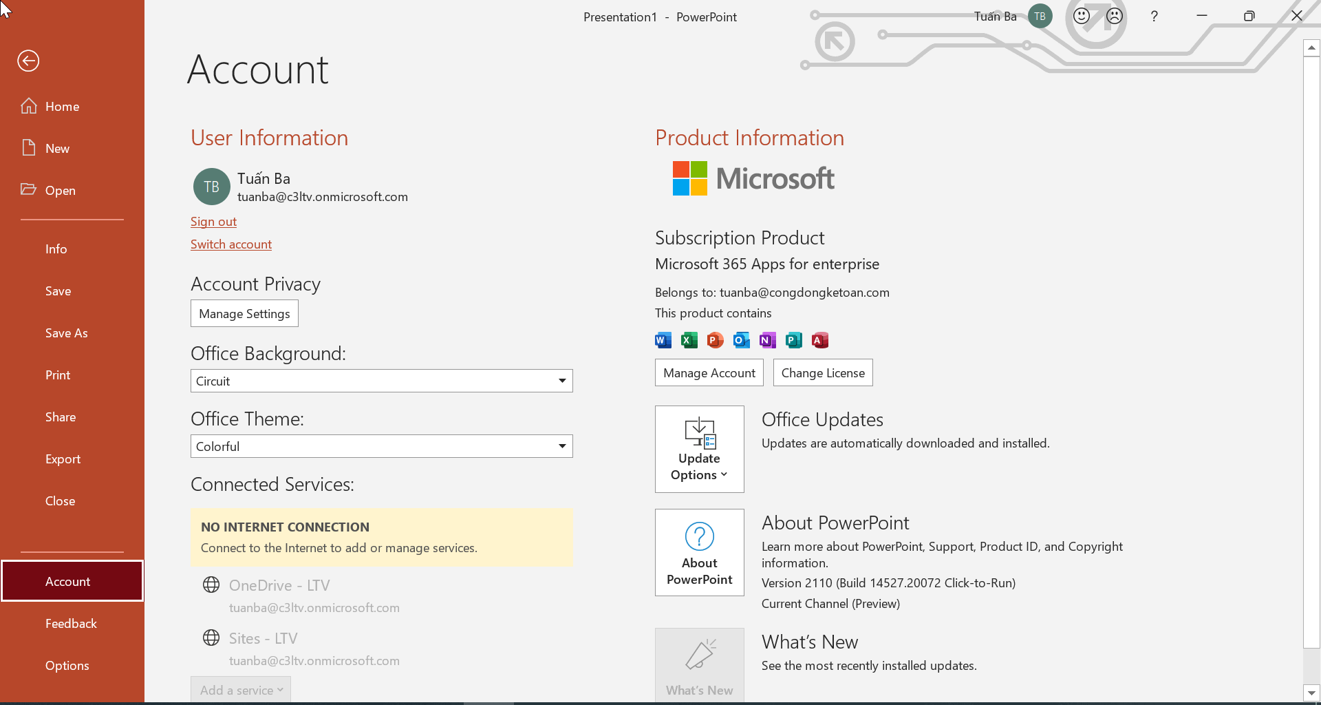Click the About PowerPoint button
This screenshot has width=1321, height=705.
pyautogui.click(x=700, y=552)
